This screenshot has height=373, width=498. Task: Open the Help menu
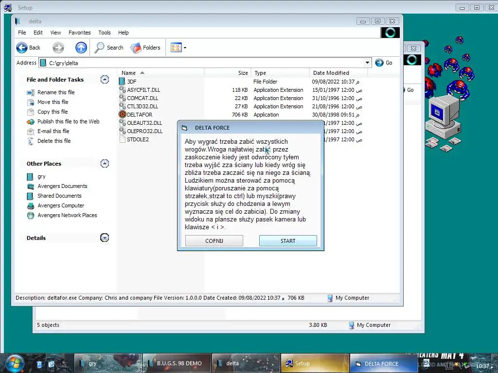(123, 33)
